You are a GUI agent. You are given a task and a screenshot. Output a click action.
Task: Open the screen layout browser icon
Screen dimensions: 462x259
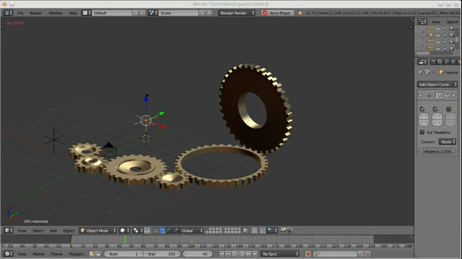click(x=86, y=13)
